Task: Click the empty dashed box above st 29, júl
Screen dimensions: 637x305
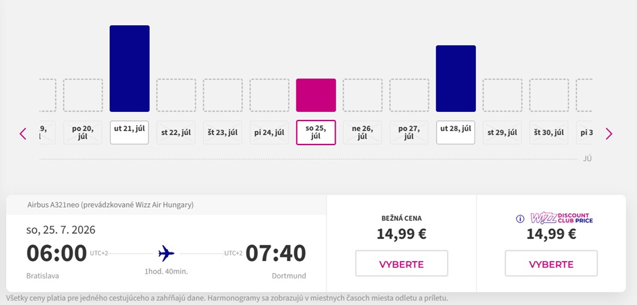Action: 502,95
